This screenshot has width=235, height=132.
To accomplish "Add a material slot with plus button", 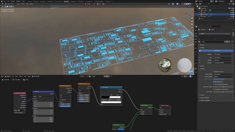I will [233, 33].
